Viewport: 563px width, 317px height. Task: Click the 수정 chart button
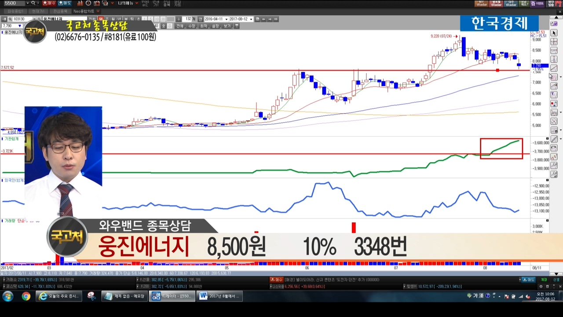pyautogui.click(x=192, y=26)
